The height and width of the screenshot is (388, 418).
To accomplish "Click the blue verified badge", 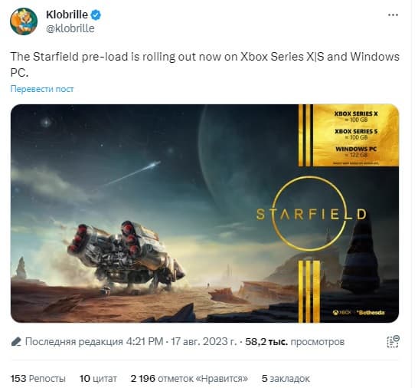I will pos(96,15).
